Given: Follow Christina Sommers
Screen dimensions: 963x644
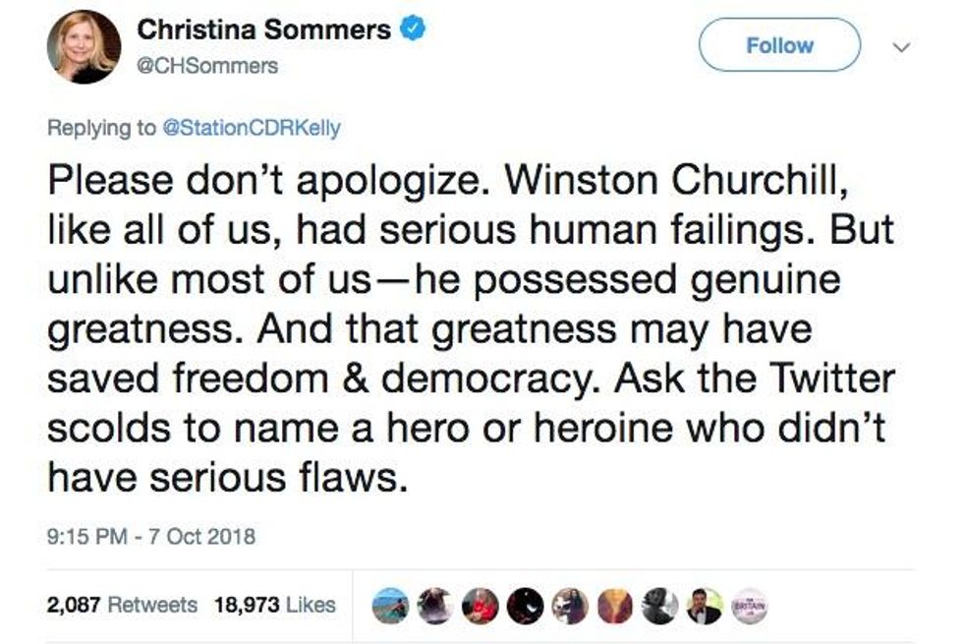Looking at the screenshot, I should pyautogui.click(x=779, y=45).
